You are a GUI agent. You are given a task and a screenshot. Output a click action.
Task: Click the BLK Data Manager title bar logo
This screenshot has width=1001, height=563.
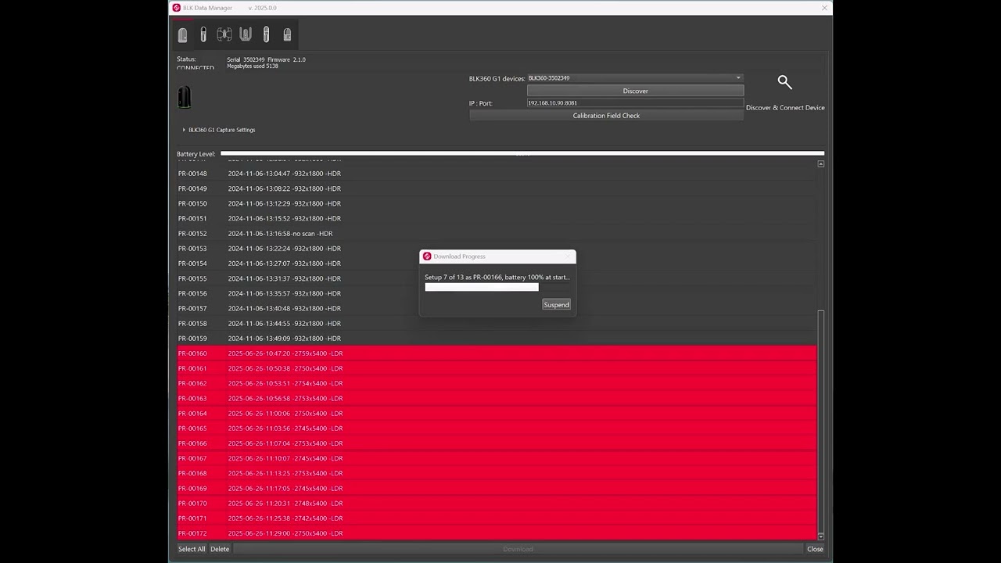[x=176, y=8]
